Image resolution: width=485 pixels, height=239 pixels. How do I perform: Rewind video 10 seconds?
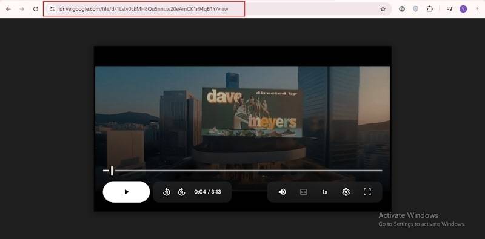(166, 192)
